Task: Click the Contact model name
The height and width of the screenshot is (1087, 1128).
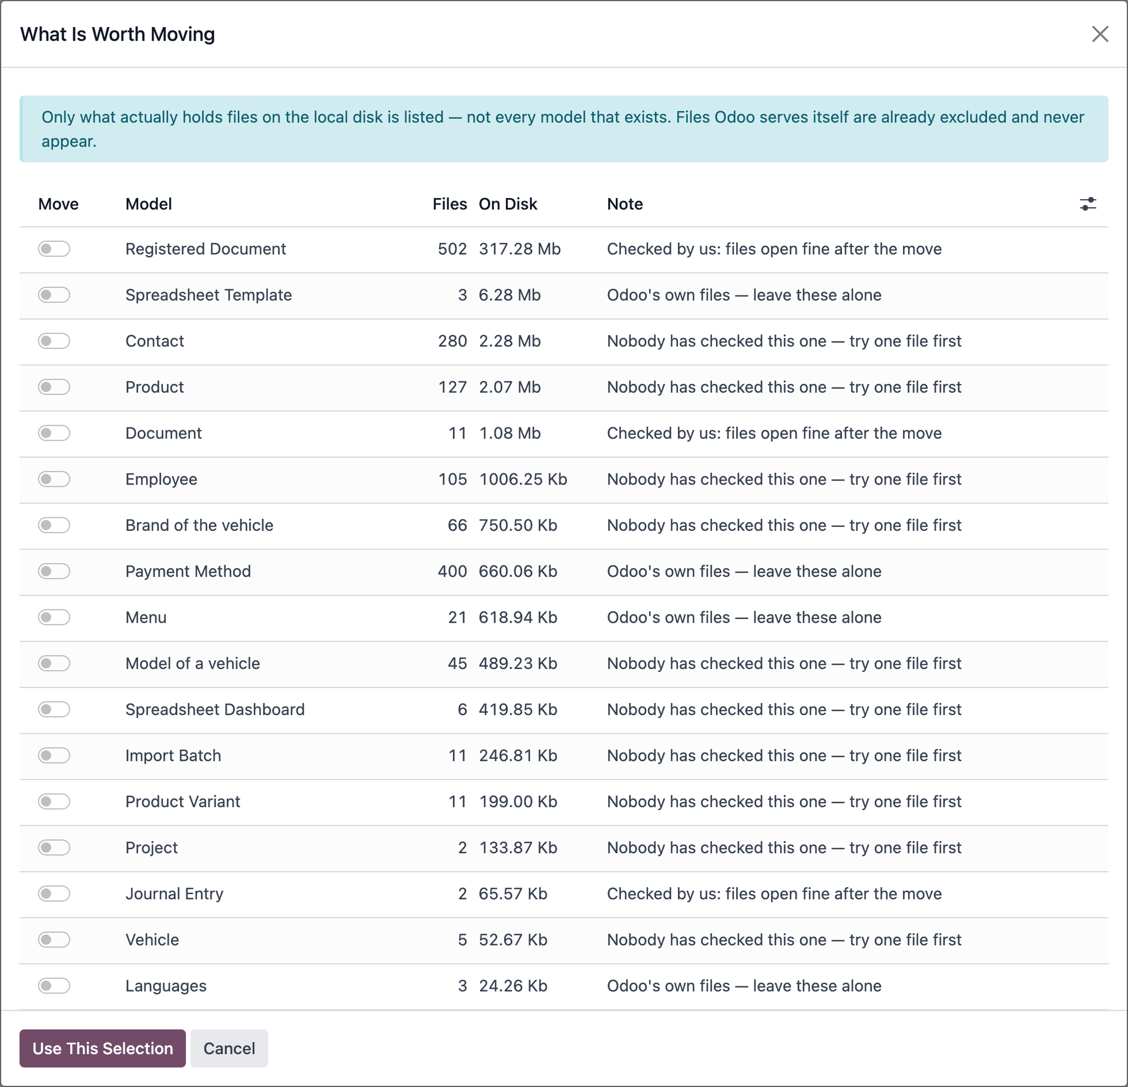Action: 155,341
